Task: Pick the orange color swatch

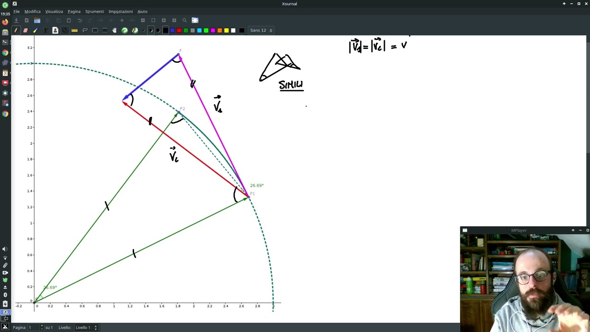Action: click(x=219, y=30)
